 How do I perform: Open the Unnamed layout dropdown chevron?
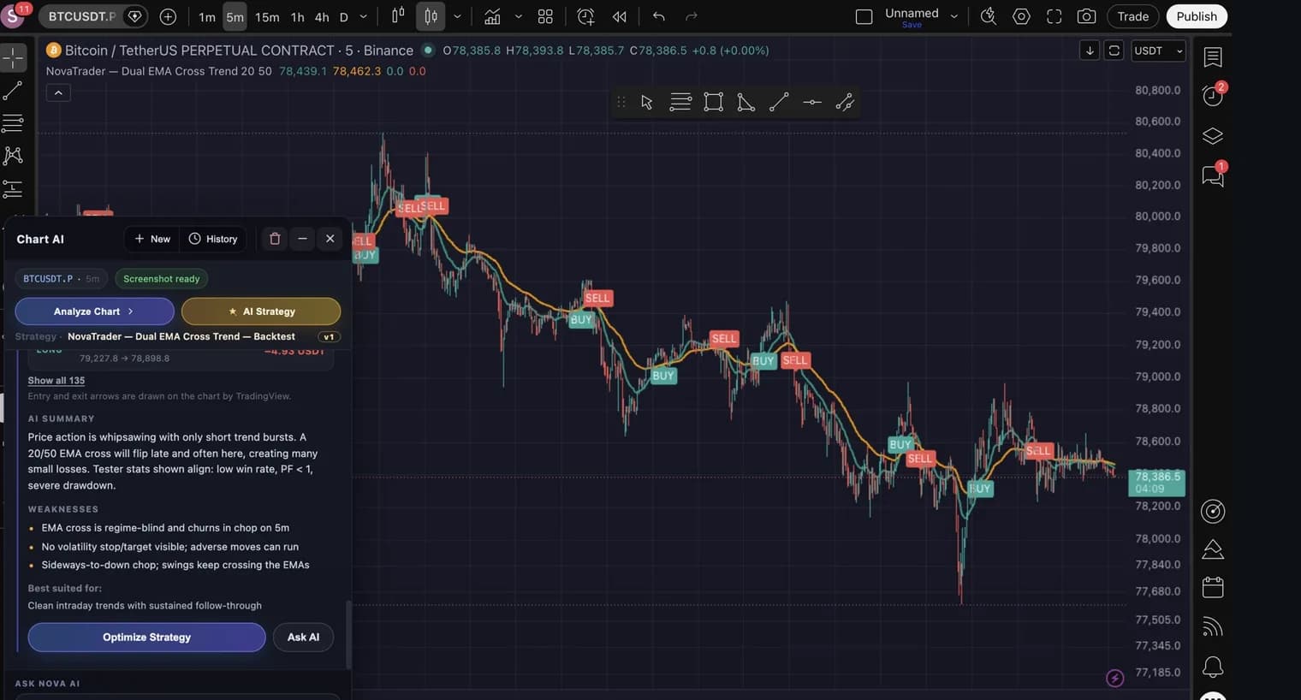pyautogui.click(x=953, y=16)
